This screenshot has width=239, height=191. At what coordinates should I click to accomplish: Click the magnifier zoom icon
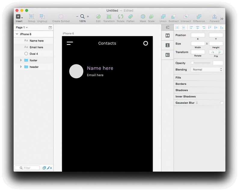pos(82,17)
